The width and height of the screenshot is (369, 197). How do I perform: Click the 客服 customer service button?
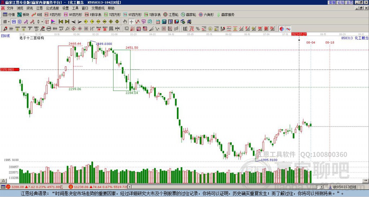coord(332,3)
